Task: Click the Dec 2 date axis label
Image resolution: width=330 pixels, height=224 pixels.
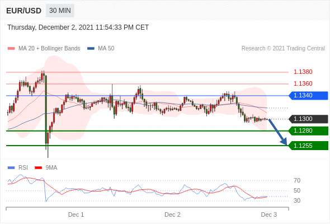Action: (x=172, y=214)
